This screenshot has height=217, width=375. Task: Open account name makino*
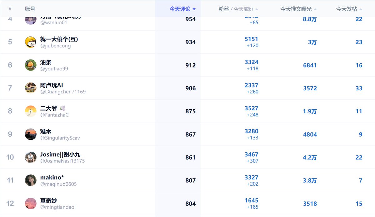[52, 177]
